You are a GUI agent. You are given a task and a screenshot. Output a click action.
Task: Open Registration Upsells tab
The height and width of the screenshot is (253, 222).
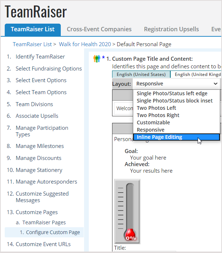(171, 29)
